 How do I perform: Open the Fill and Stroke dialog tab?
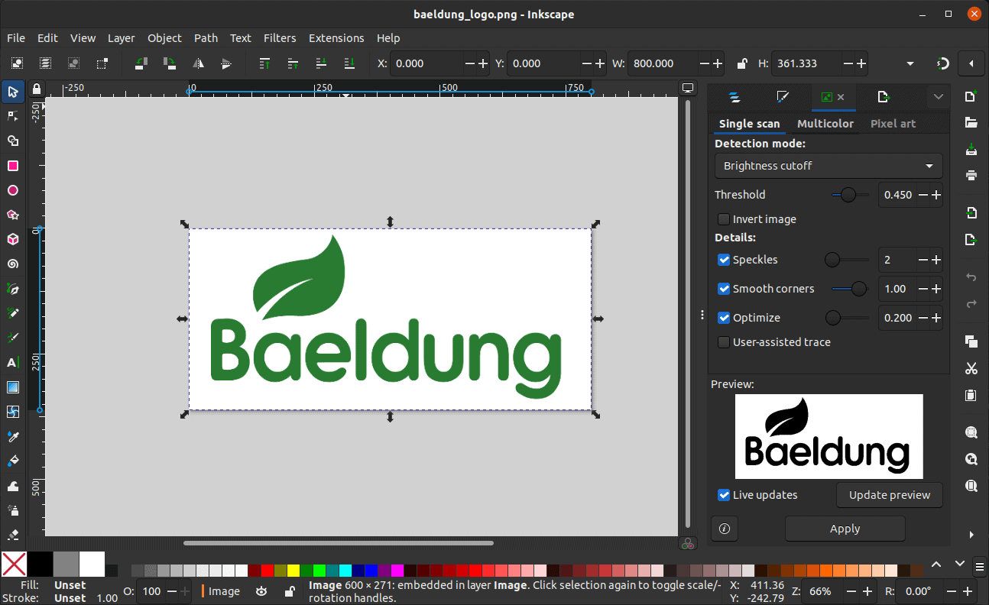pyautogui.click(x=782, y=97)
